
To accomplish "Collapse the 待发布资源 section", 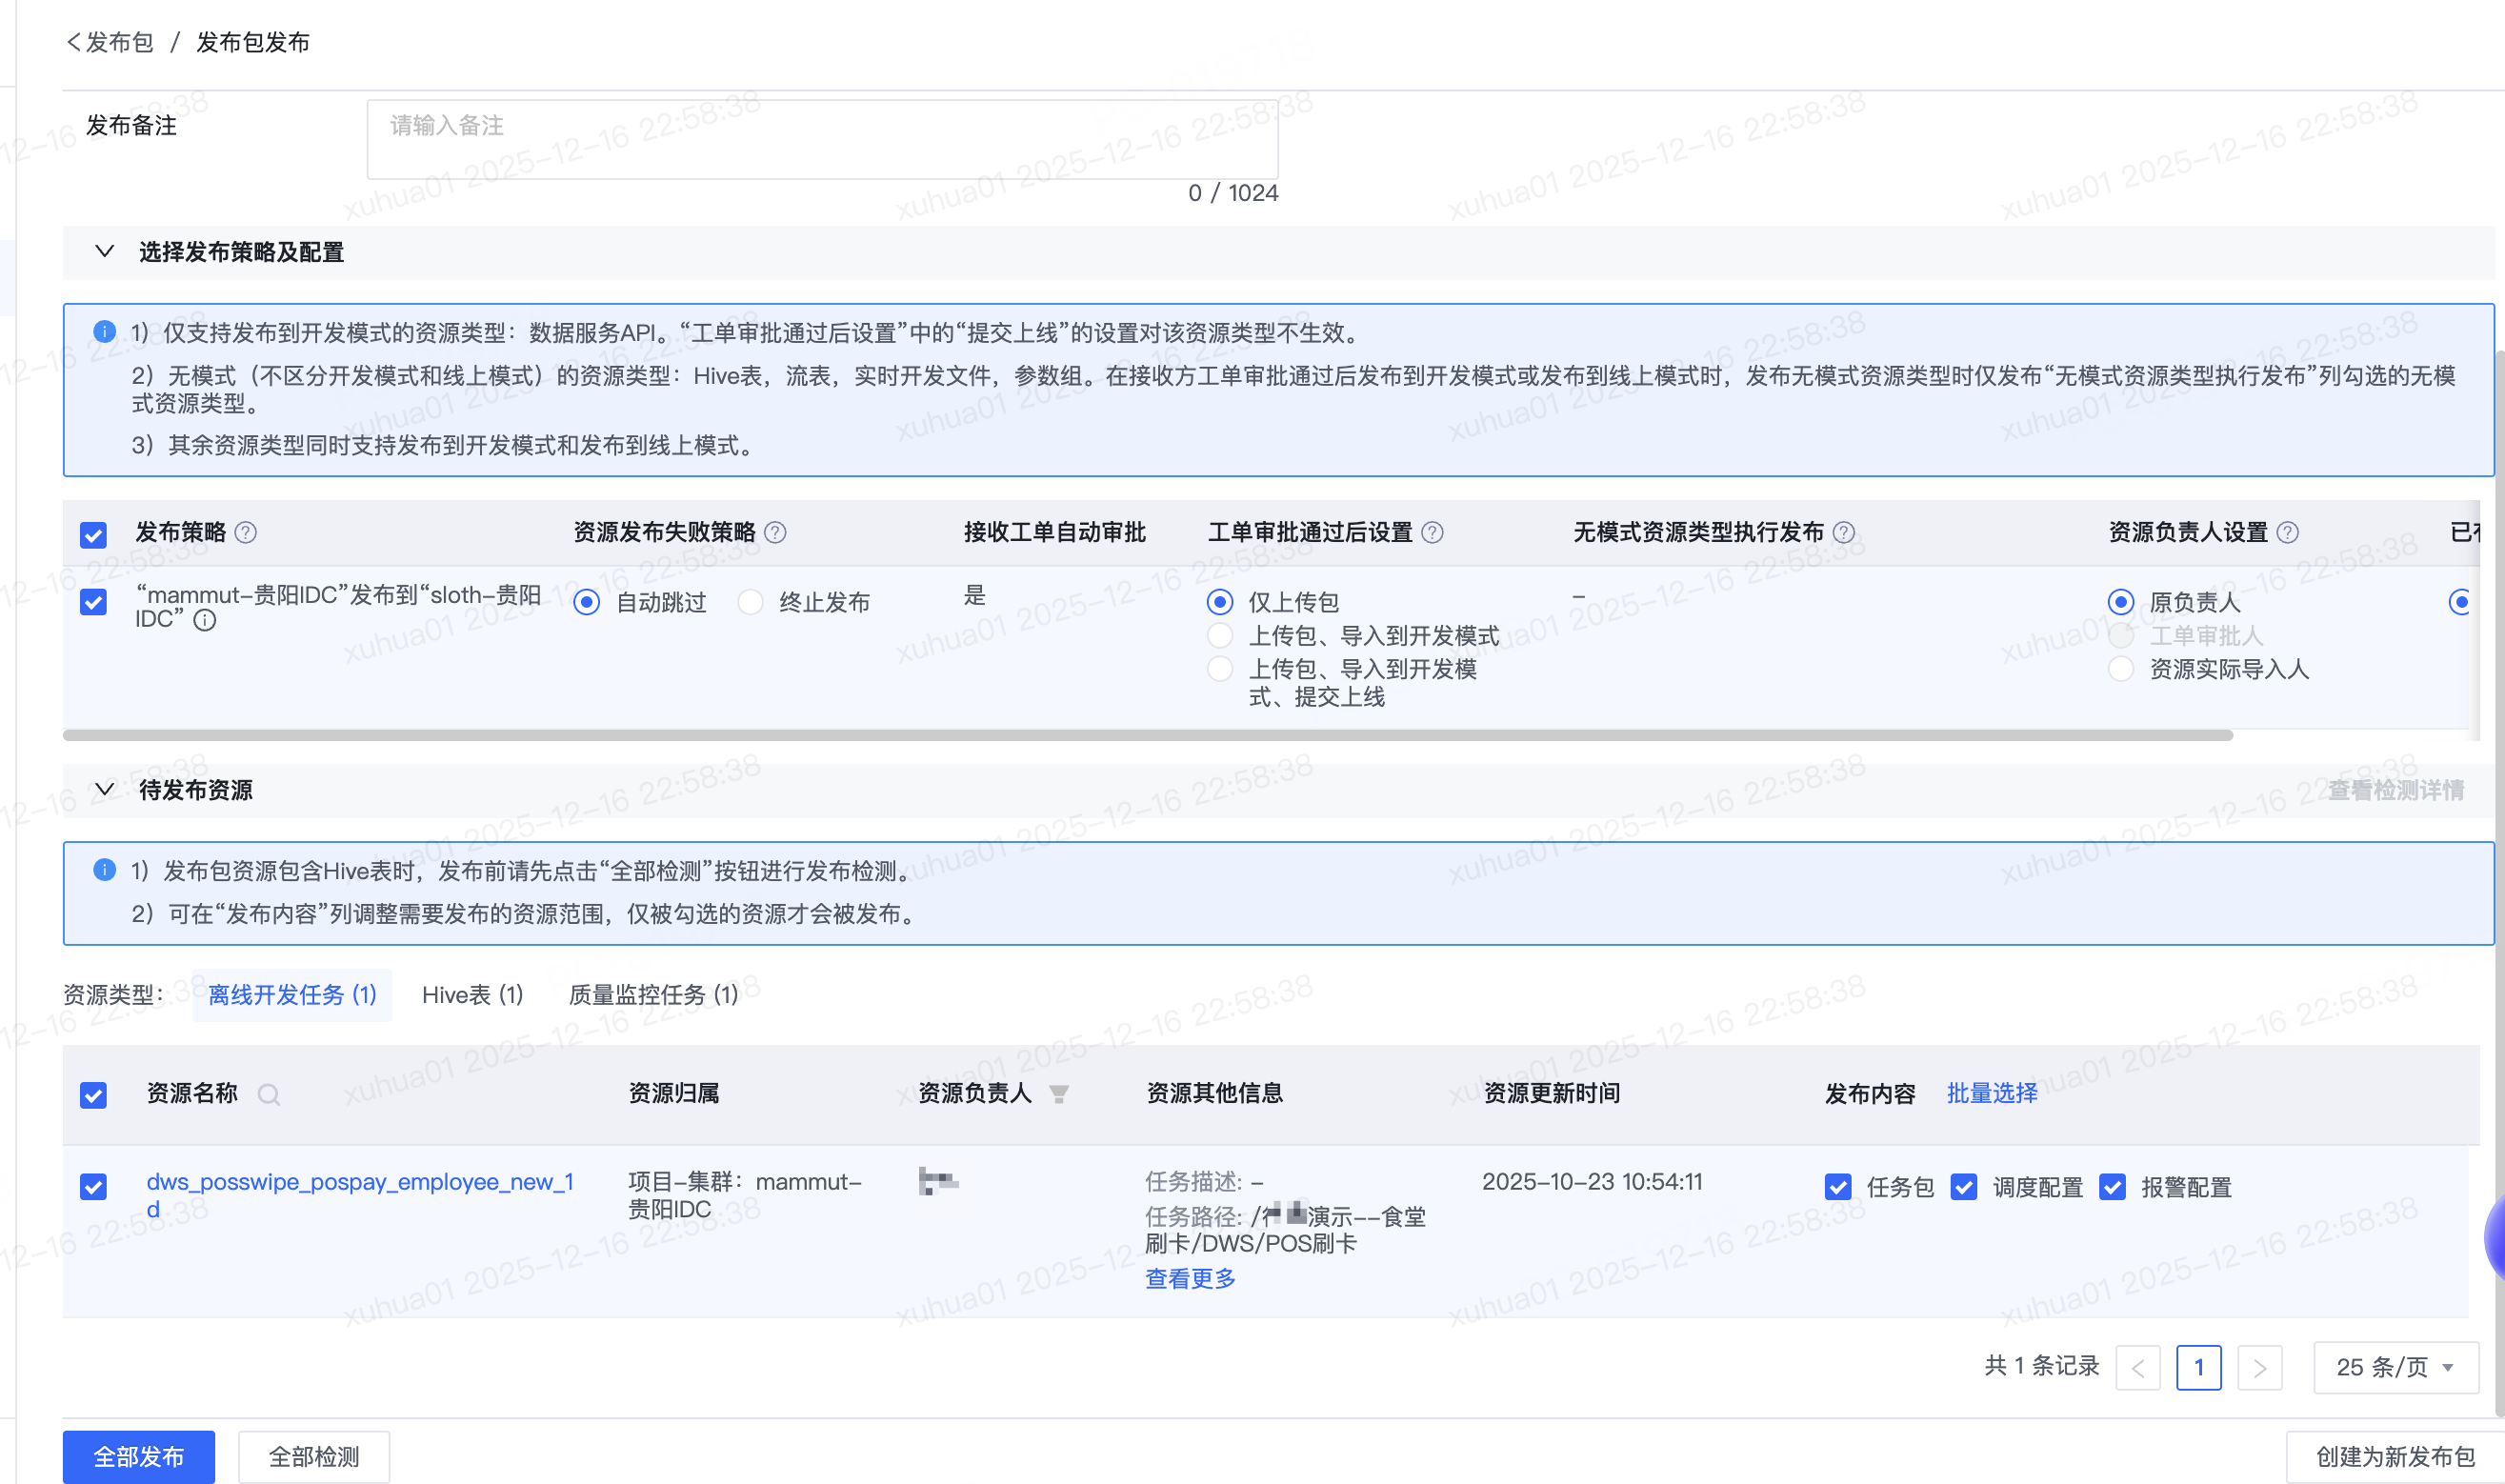I will pos(105,789).
